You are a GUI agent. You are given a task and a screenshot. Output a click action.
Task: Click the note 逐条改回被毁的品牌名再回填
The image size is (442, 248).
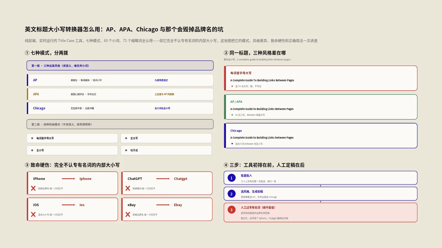pyautogui.click(x=255, y=213)
